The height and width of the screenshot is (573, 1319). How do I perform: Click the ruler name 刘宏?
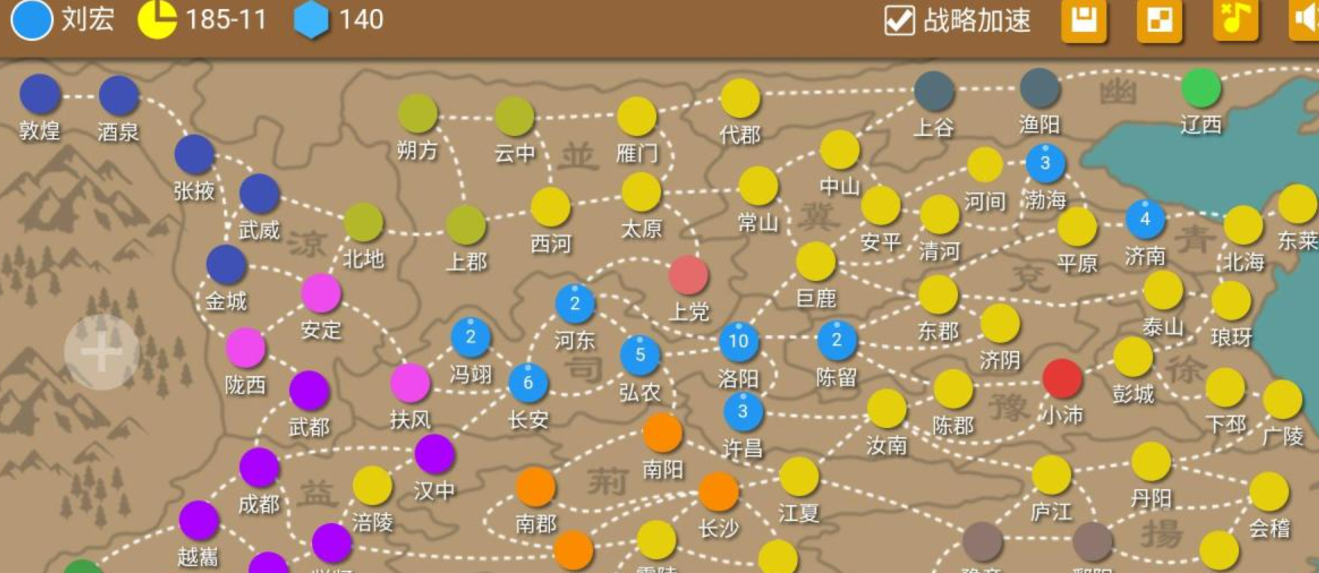88,20
